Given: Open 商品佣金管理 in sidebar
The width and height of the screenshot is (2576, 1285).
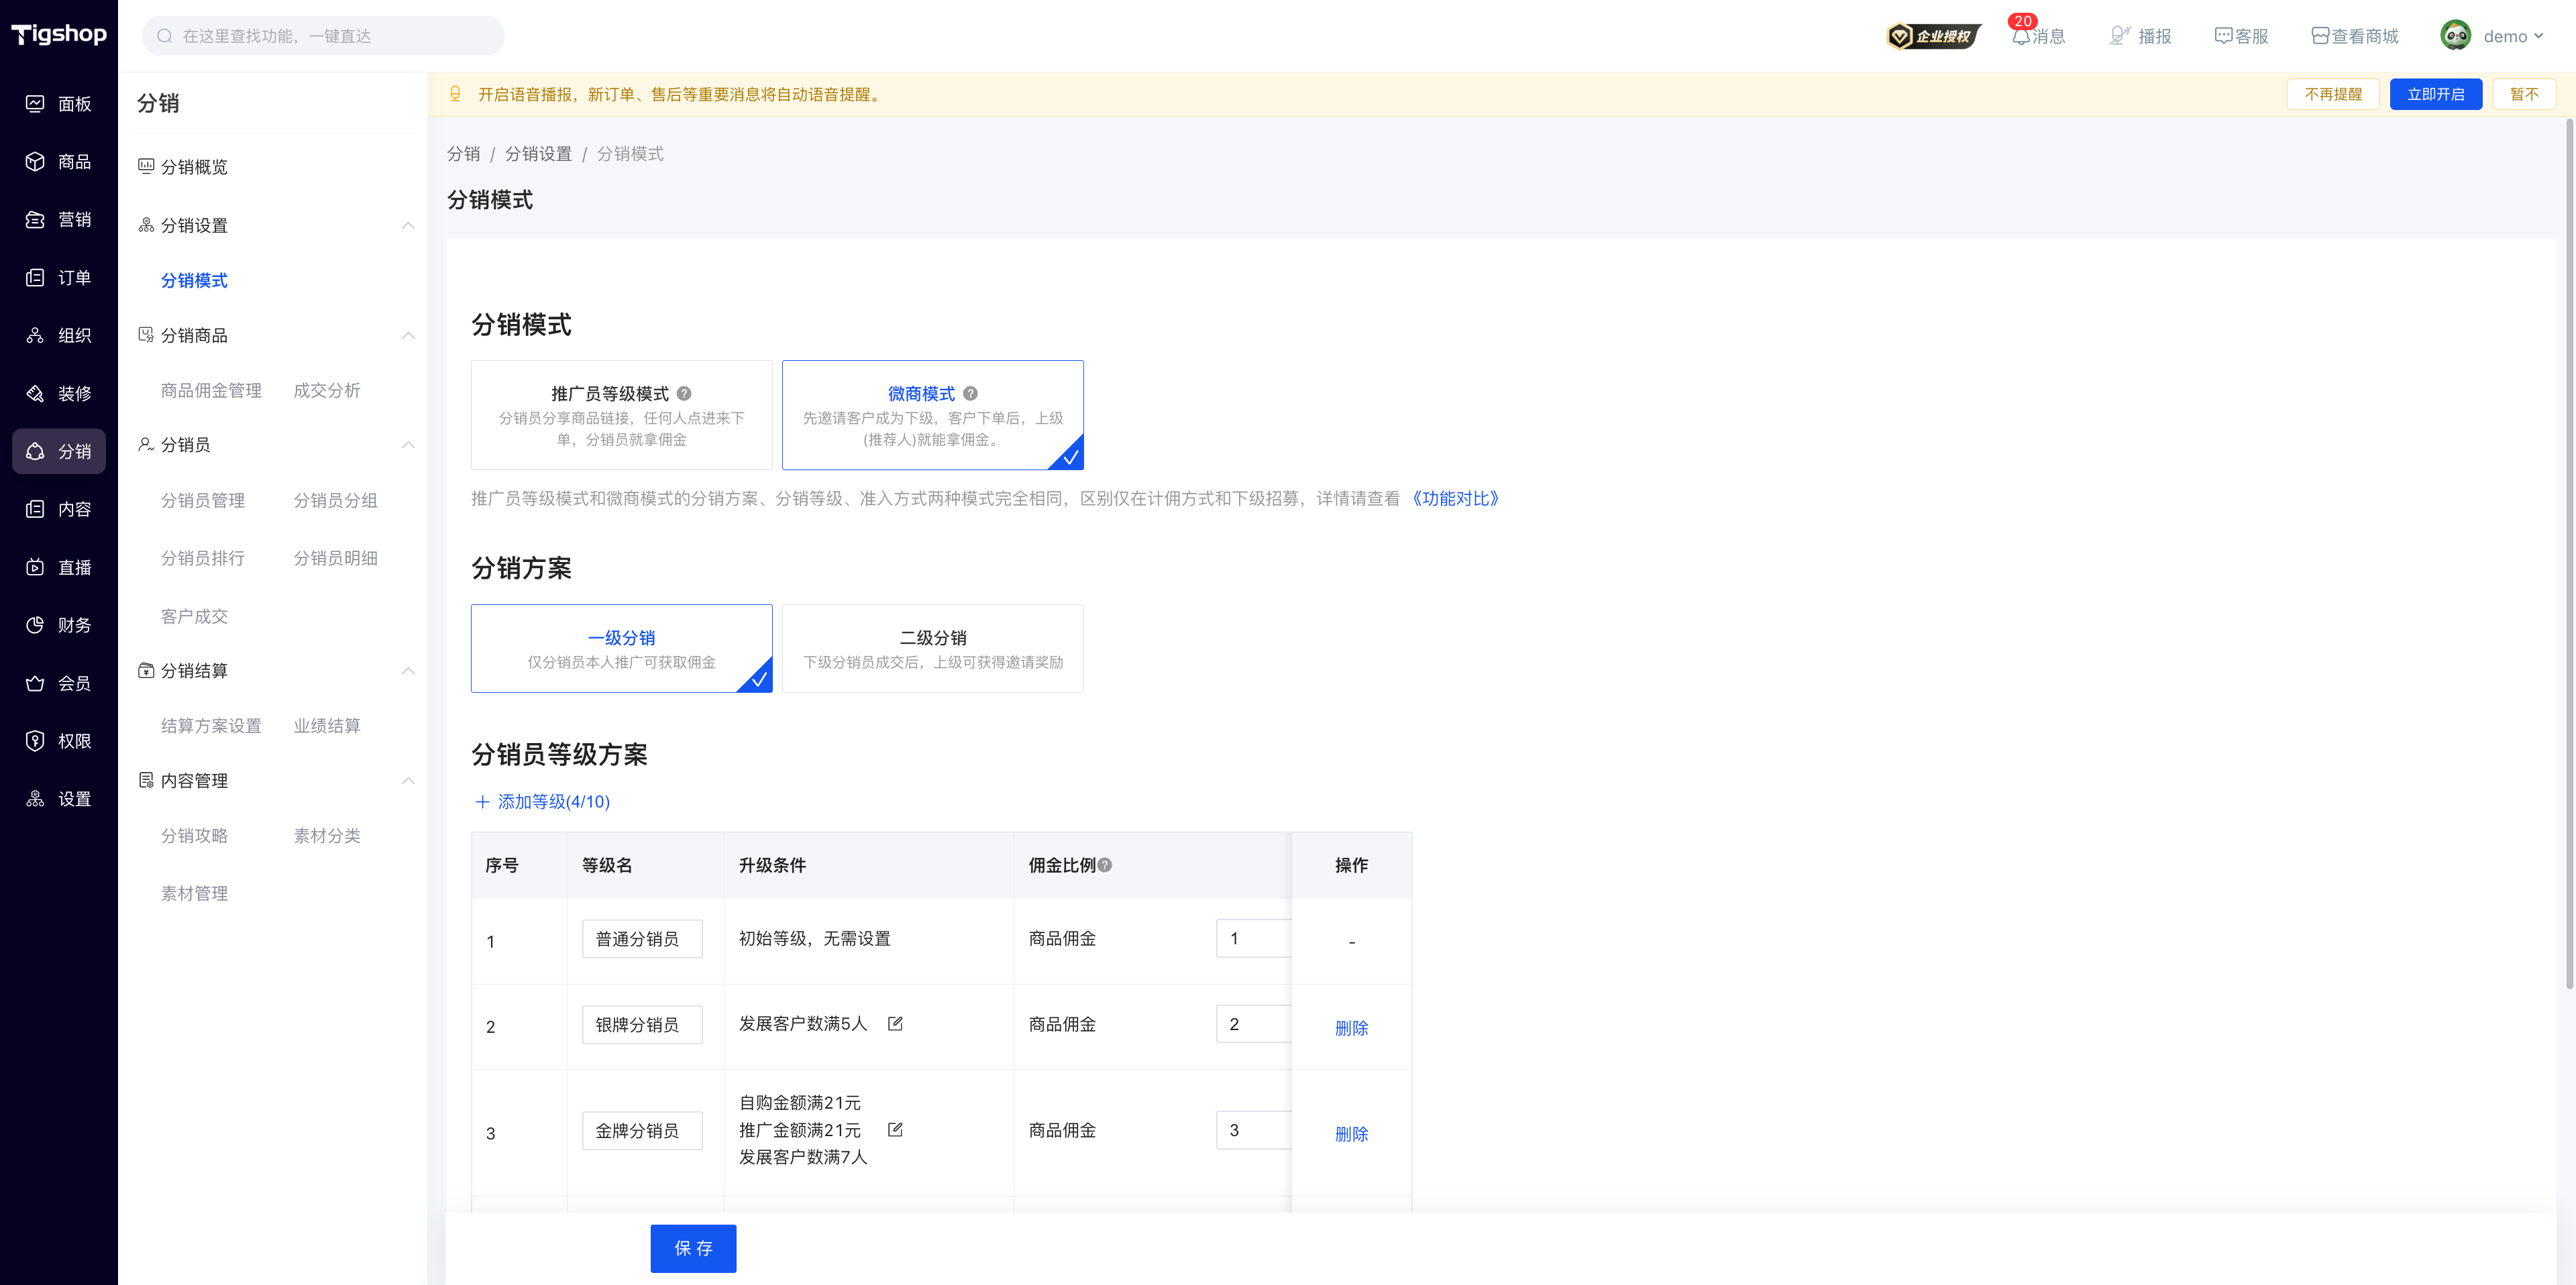Looking at the screenshot, I should point(211,391).
